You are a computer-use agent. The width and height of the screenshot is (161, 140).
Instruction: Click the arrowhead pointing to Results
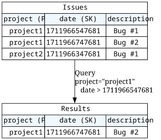pyautogui.click(x=75, y=100)
